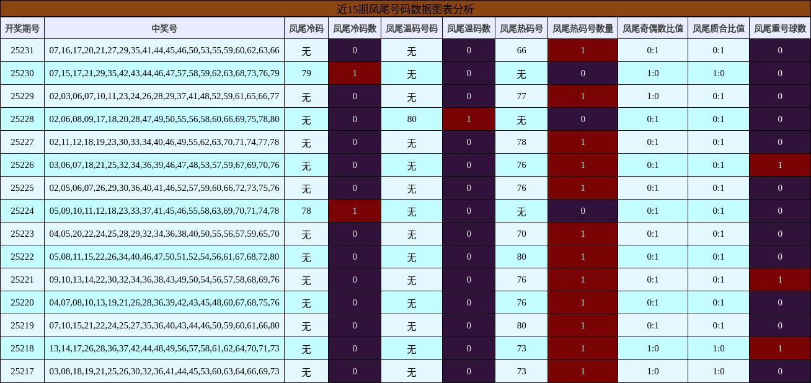The height and width of the screenshot is (383, 811).
Task: Select draw period 25219
Action: [22, 325]
